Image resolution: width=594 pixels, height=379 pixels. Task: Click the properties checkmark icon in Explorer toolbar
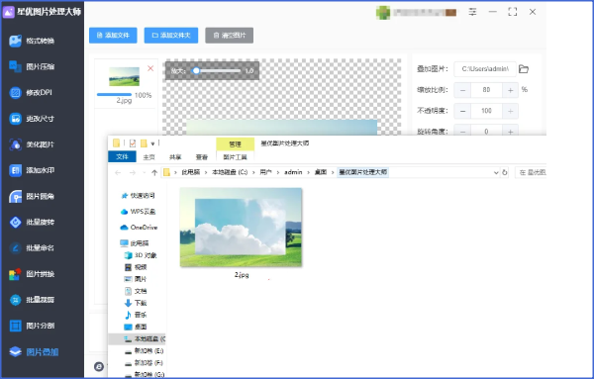133,143
